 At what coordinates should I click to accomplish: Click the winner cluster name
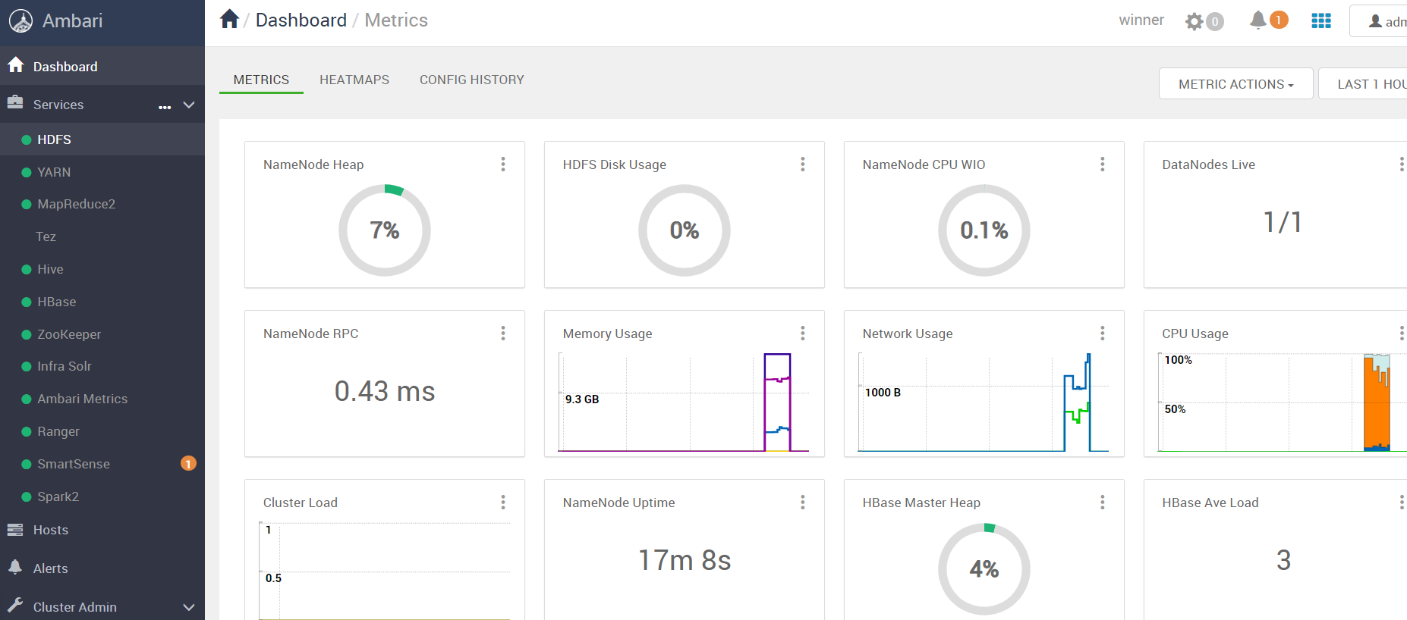(x=1141, y=20)
